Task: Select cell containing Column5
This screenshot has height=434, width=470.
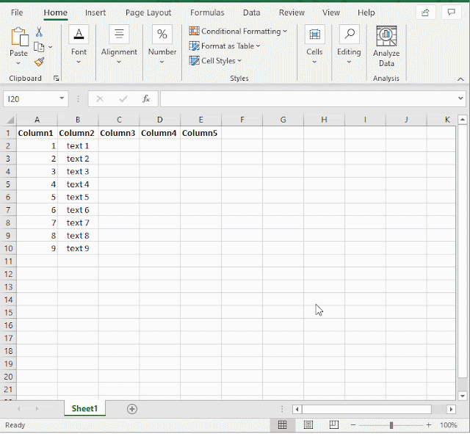Action: [200, 133]
